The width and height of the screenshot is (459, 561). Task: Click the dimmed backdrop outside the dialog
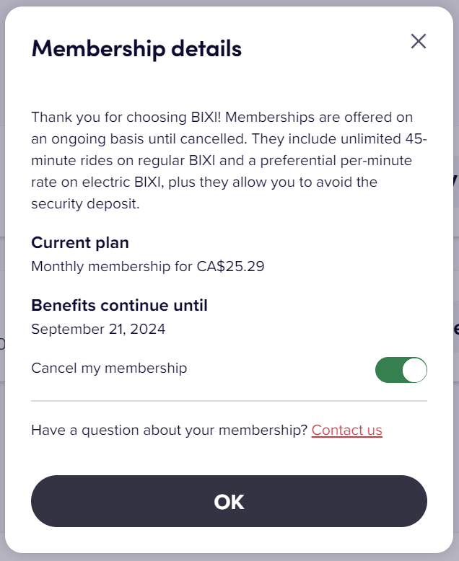[2, 216]
